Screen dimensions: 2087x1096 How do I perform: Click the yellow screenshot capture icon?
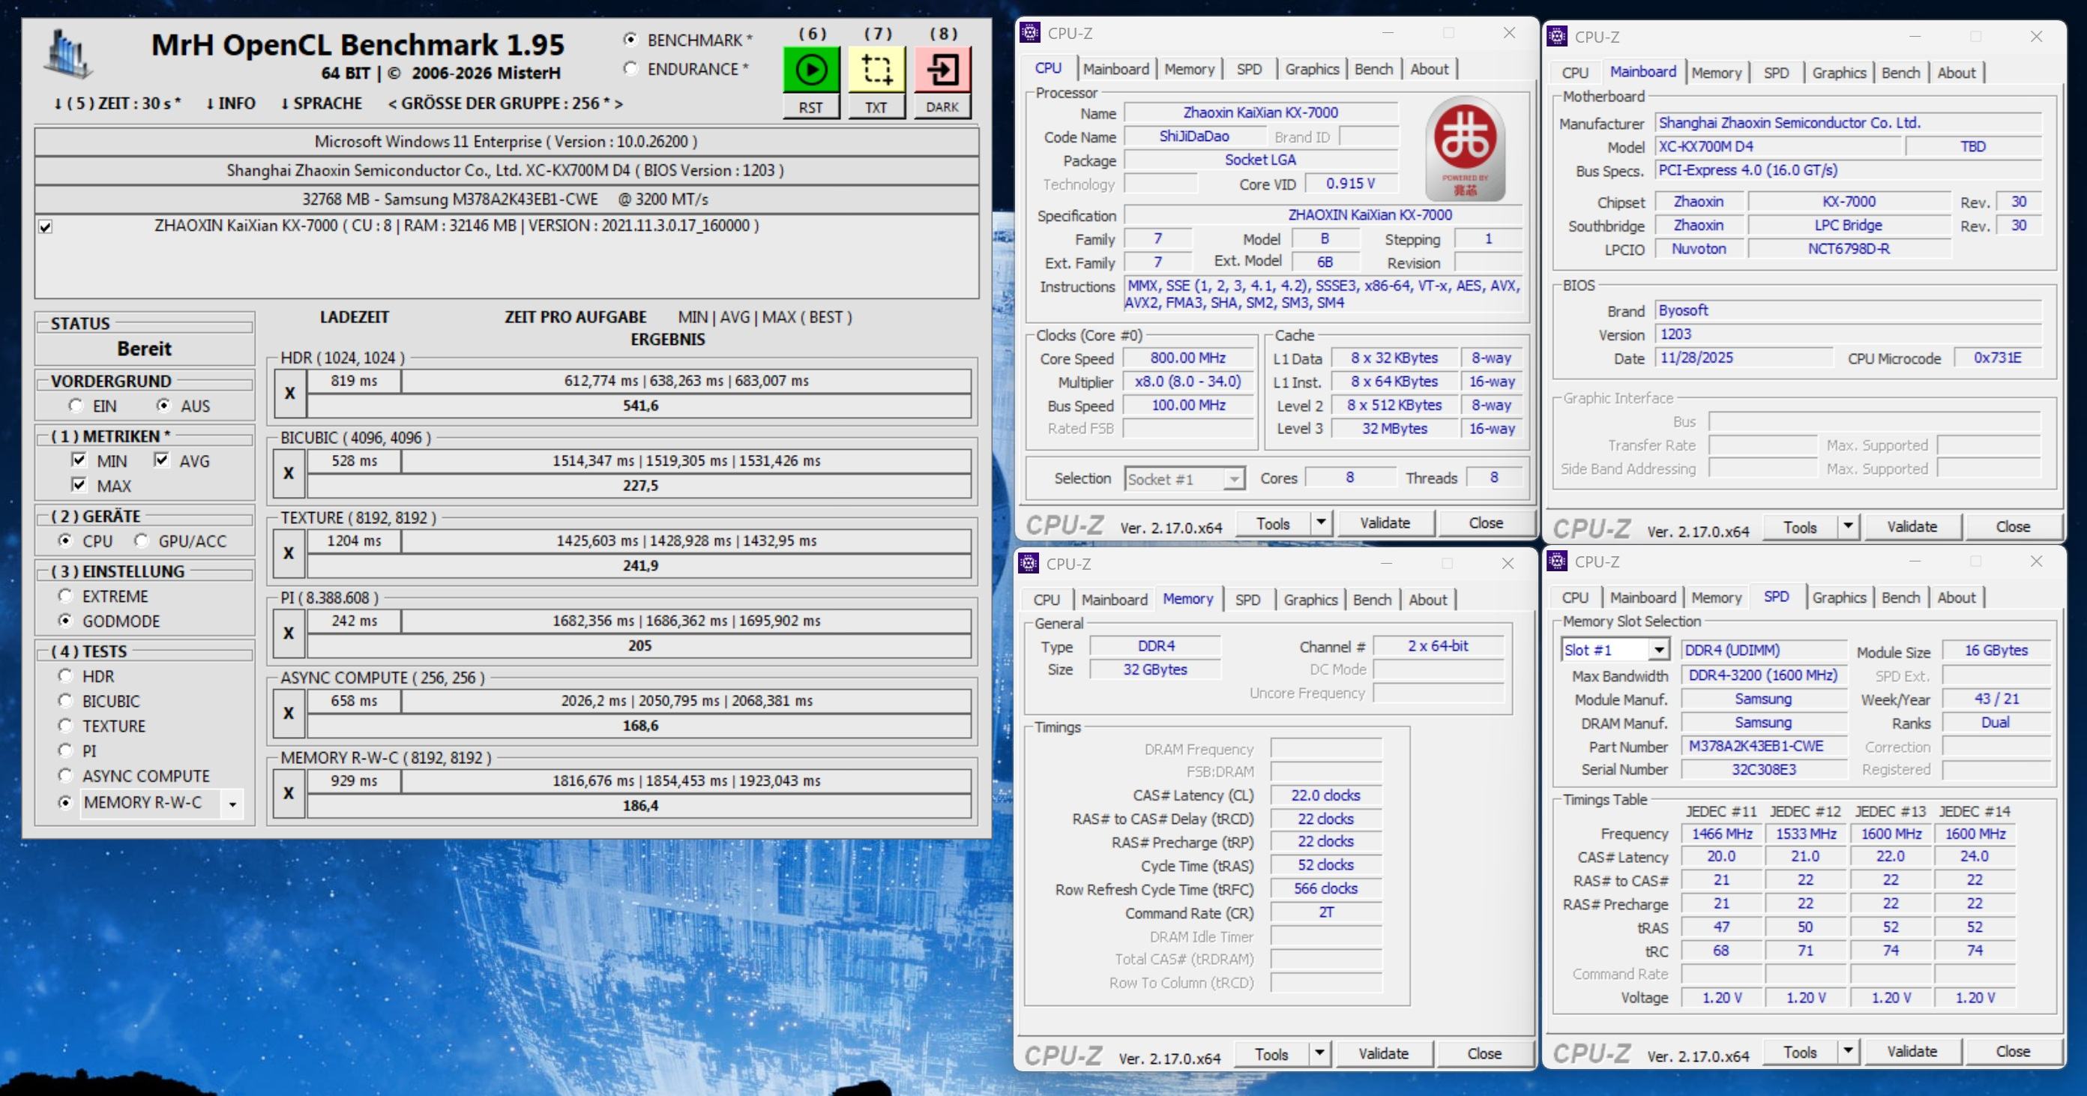[876, 70]
